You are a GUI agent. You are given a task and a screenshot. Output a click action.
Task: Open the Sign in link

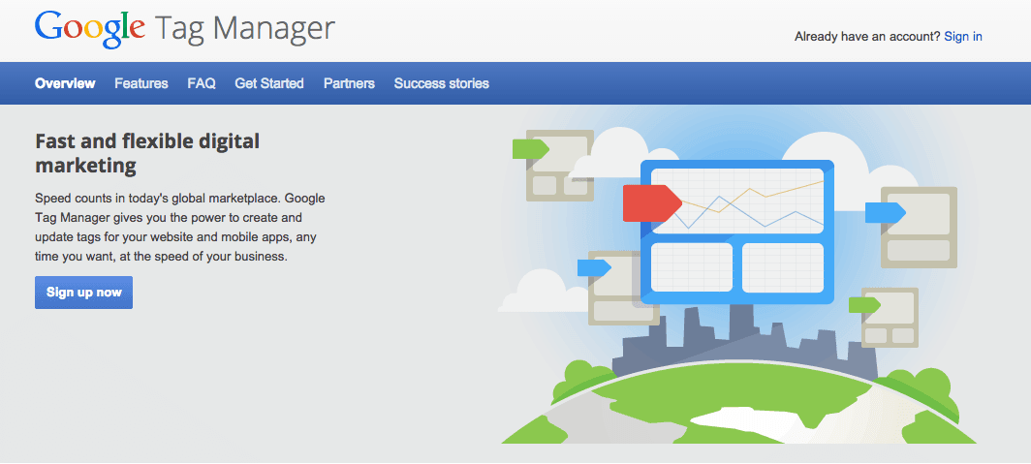962,37
